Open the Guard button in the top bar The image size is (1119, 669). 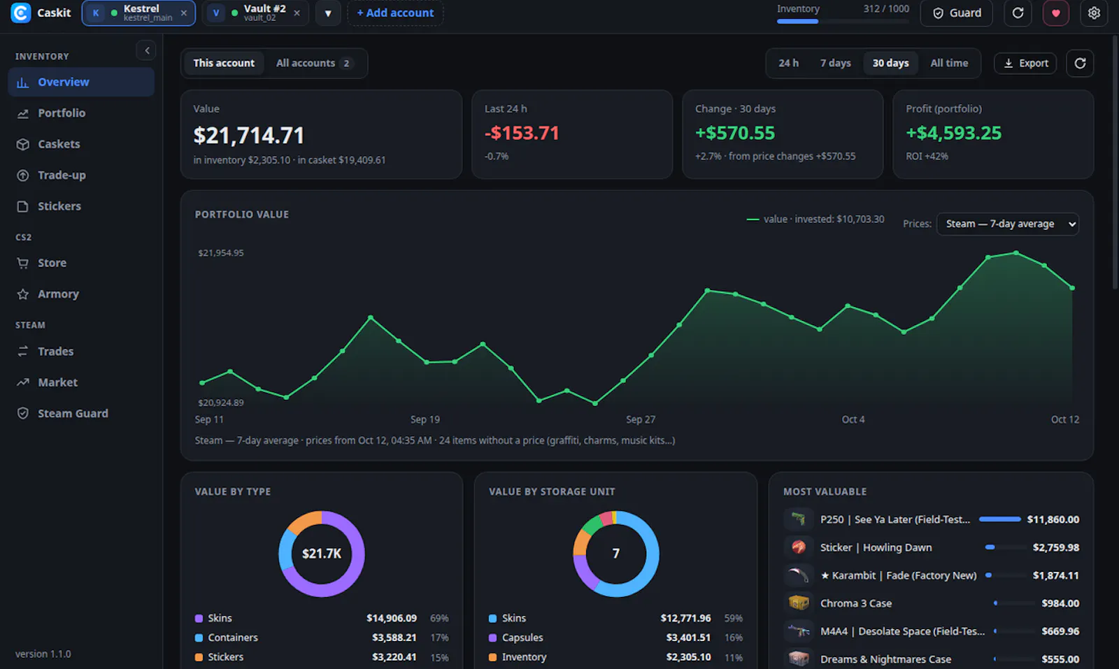[956, 13]
